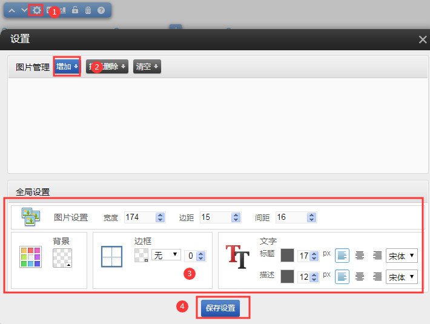Toggle left alignment for 标题 text
The width and height of the screenshot is (430, 324).
342,256
